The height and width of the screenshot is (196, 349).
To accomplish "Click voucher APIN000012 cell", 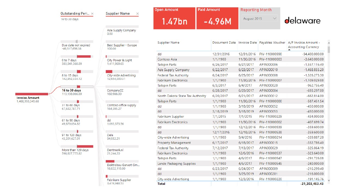I will tap(268, 96).
